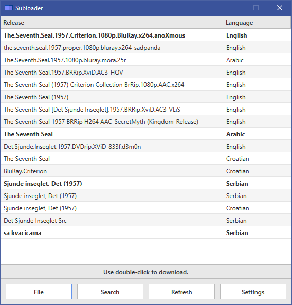The image size is (292, 305).
Task: Open Settings
Action: click(253, 292)
